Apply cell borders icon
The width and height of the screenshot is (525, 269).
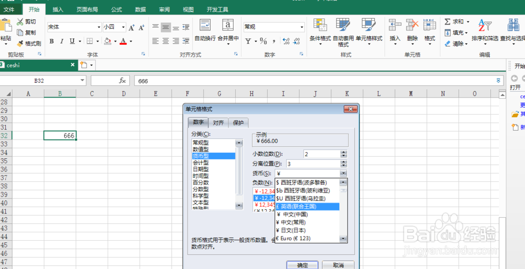[x=90, y=41]
